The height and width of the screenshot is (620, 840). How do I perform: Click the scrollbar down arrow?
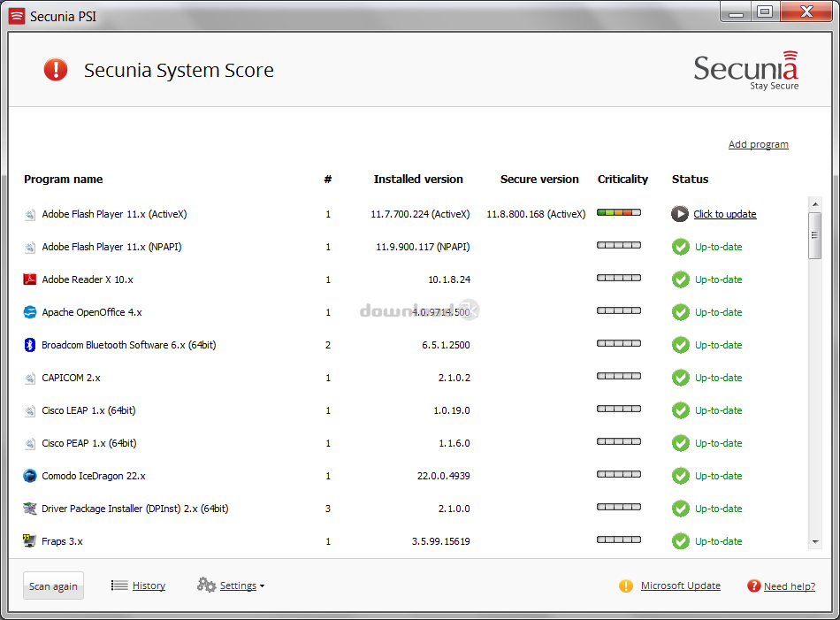814,541
